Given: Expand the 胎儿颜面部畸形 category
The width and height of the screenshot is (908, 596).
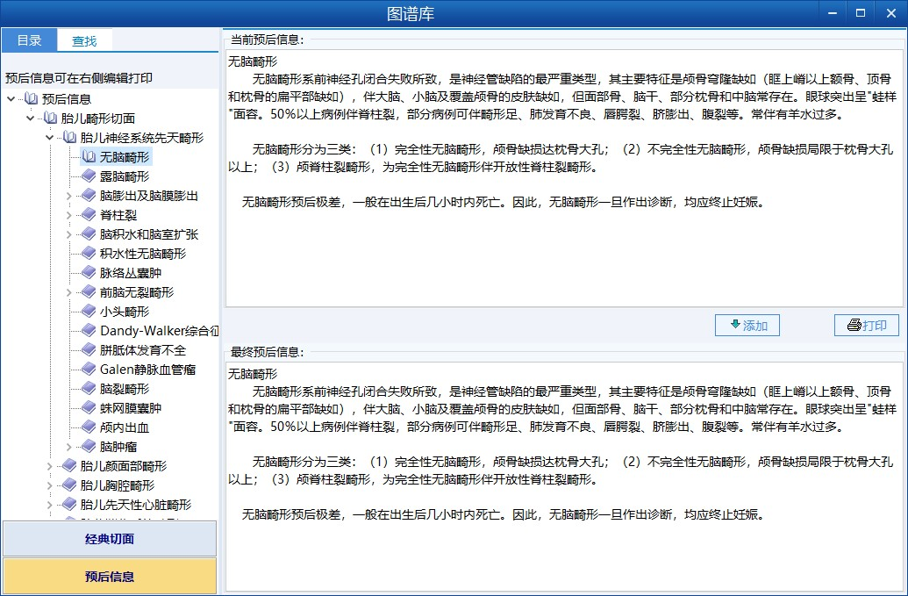Looking at the screenshot, I should coord(50,466).
